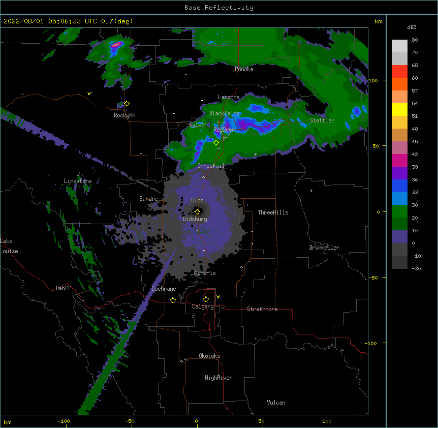
Task: Click the Lacombe town label
Action: click(x=229, y=97)
